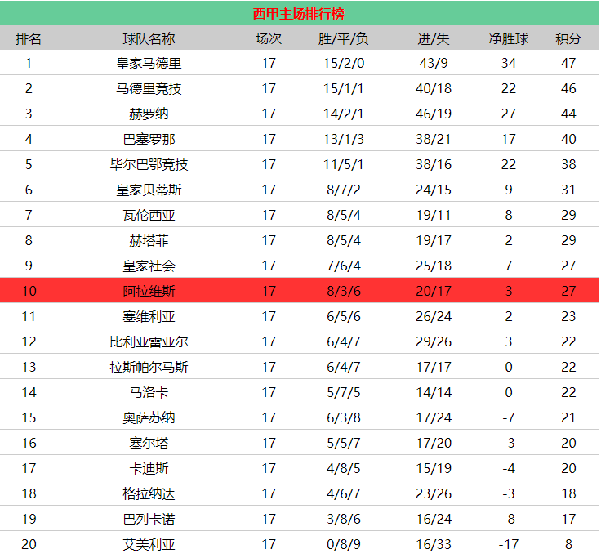Click the 积分 column header
This screenshot has width=601, height=558.
click(568, 38)
